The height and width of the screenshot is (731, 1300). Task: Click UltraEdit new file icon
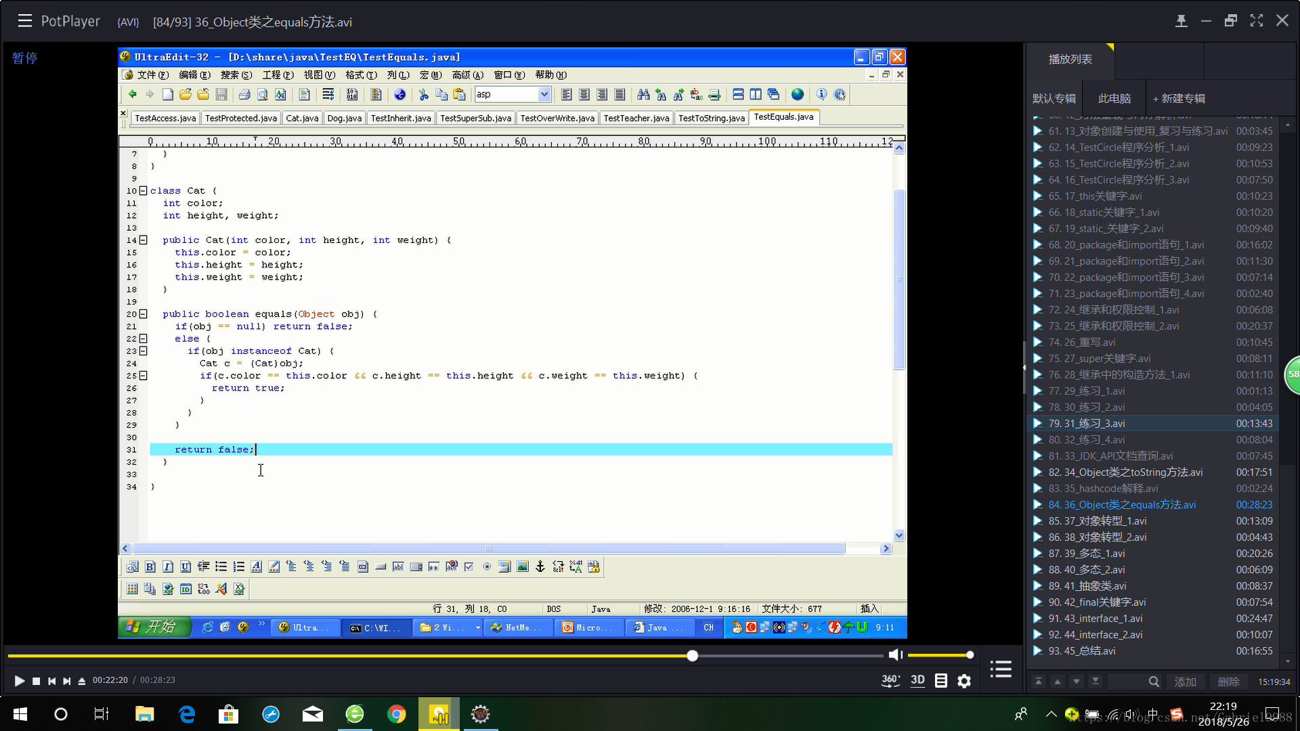pos(168,95)
